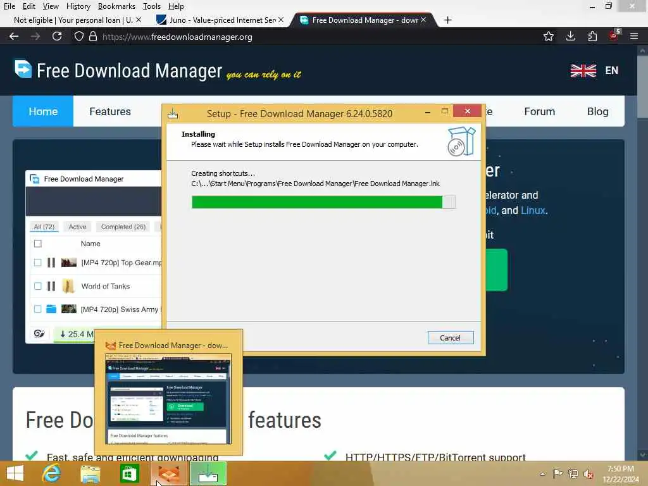The height and width of the screenshot is (486, 648).
Task: Toggle checkbox for World of Tanks
Action: [x=37, y=286]
